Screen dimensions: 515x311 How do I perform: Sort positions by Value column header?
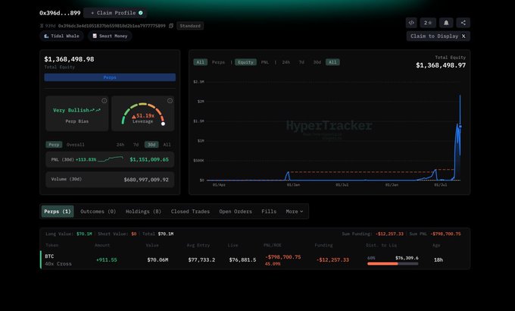152,245
